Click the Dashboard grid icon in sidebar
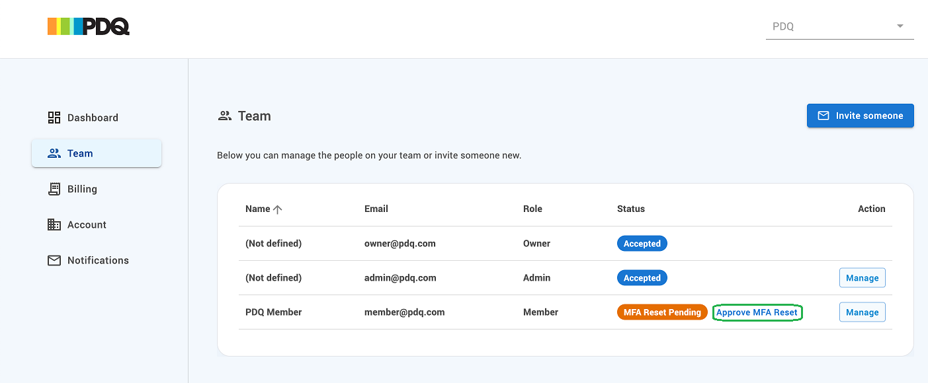Viewport: 928px width, 383px height. click(54, 118)
